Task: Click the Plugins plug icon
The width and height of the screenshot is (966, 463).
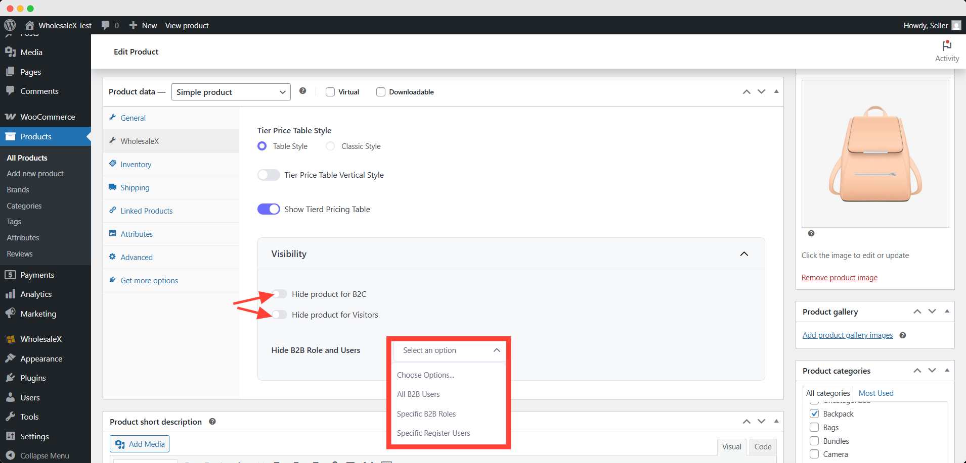Action: 10,378
